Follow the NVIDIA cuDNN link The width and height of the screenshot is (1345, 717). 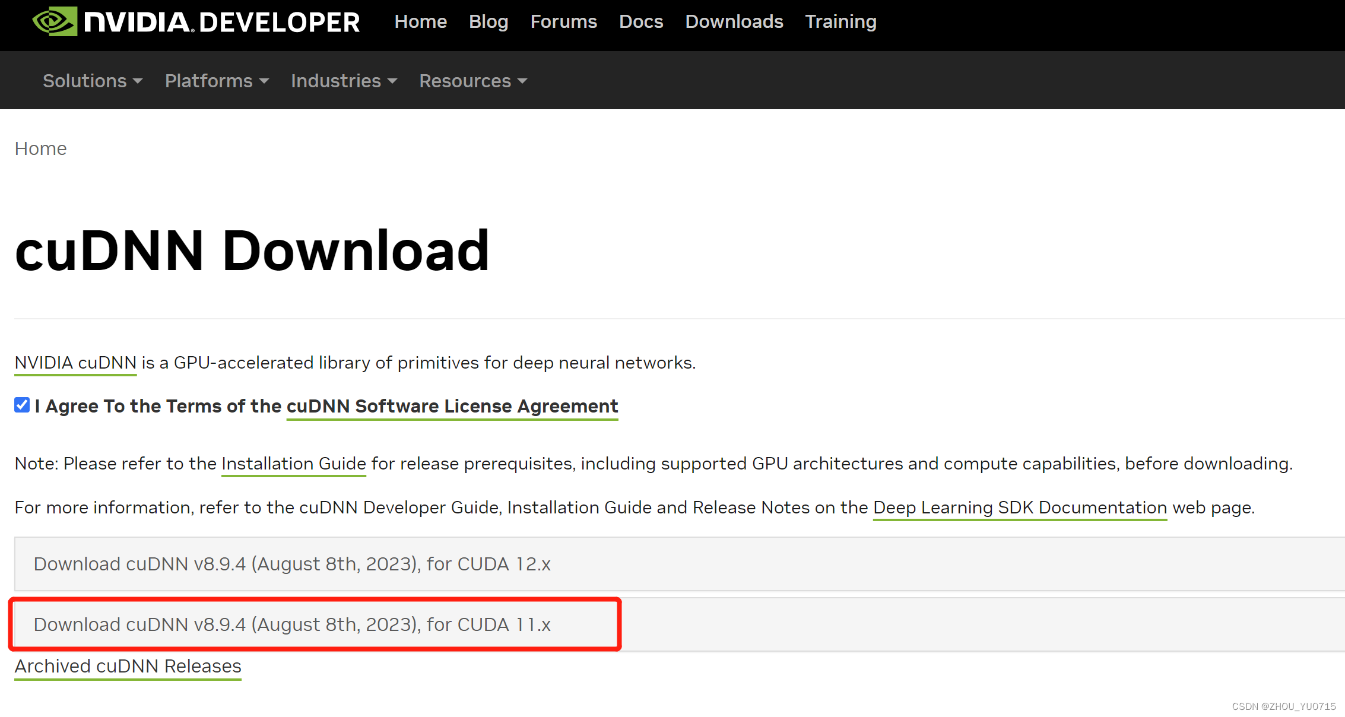click(x=75, y=363)
